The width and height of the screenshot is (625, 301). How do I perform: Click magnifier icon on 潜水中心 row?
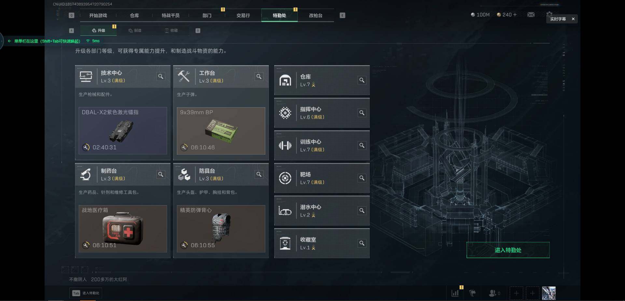click(362, 211)
